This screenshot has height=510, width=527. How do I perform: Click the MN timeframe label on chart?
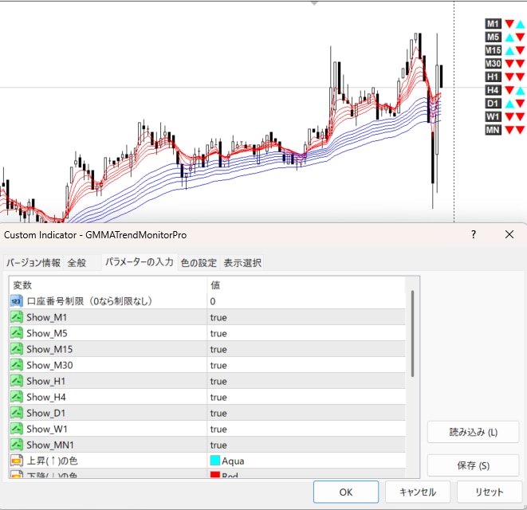click(x=493, y=130)
